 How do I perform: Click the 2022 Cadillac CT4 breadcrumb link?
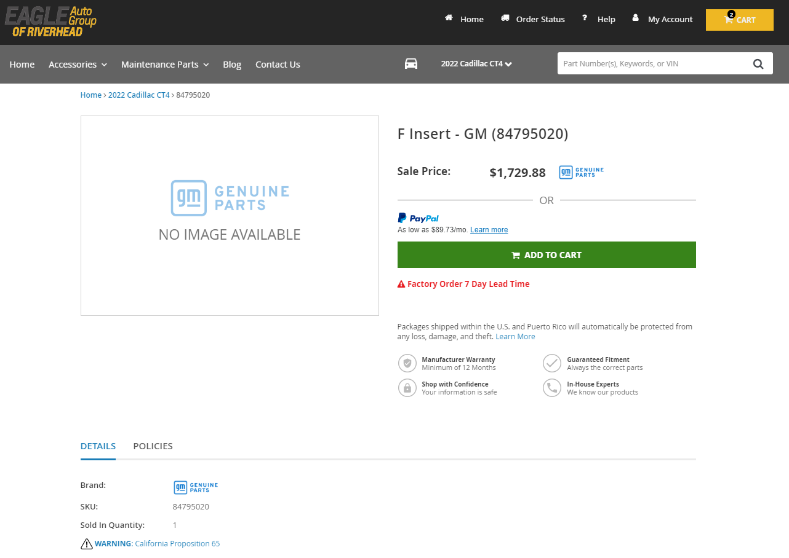tap(138, 95)
